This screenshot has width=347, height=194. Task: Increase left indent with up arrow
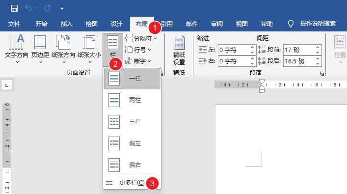(252, 47)
